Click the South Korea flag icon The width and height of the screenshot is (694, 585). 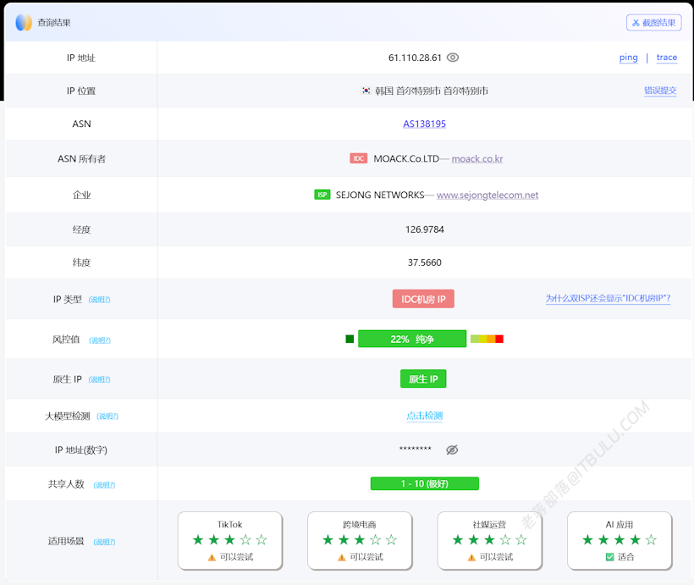pyautogui.click(x=366, y=91)
